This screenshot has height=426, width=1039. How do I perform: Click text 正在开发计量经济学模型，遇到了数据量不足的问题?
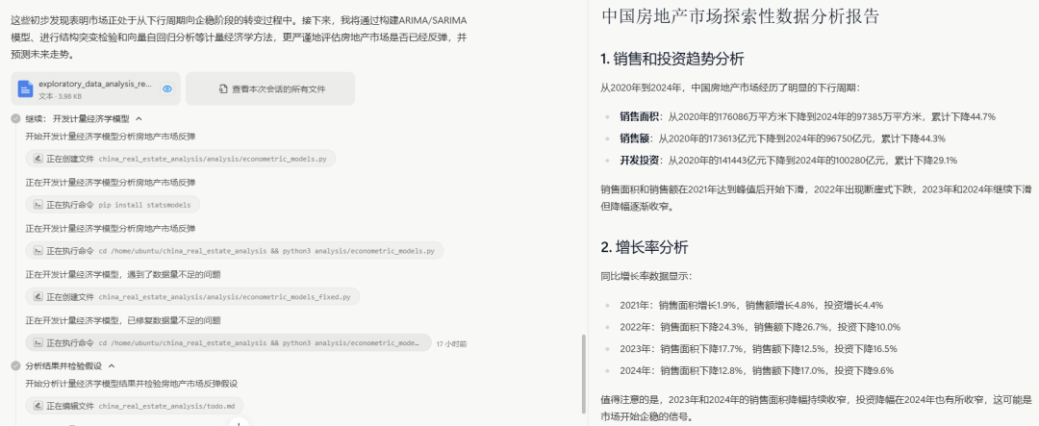pos(123,274)
